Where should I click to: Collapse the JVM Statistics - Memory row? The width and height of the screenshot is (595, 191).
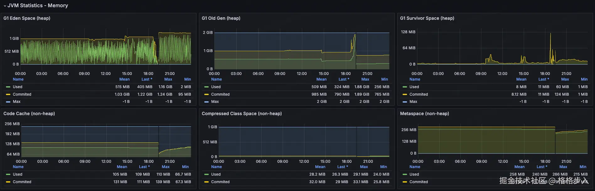click(5, 6)
